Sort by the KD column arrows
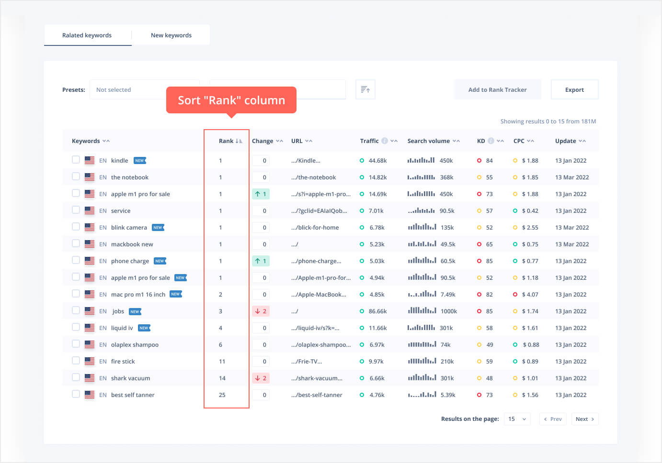The width and height of the screenshot is (662, 463). (501, 141)
